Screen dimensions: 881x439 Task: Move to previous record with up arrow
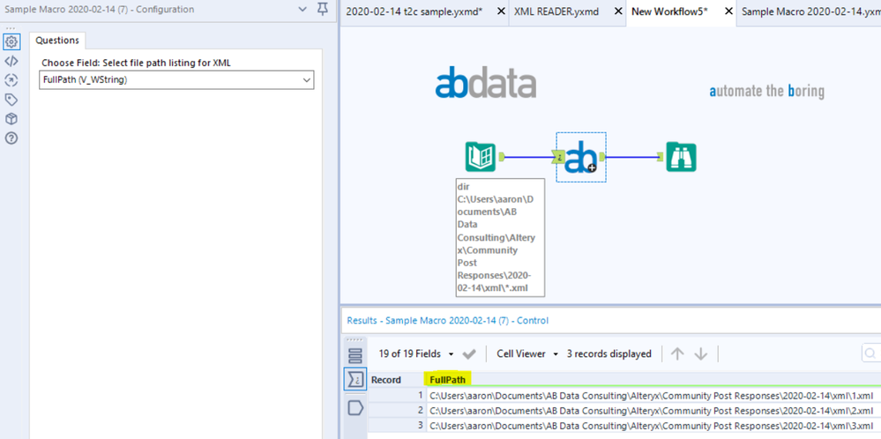coord(677,353)
